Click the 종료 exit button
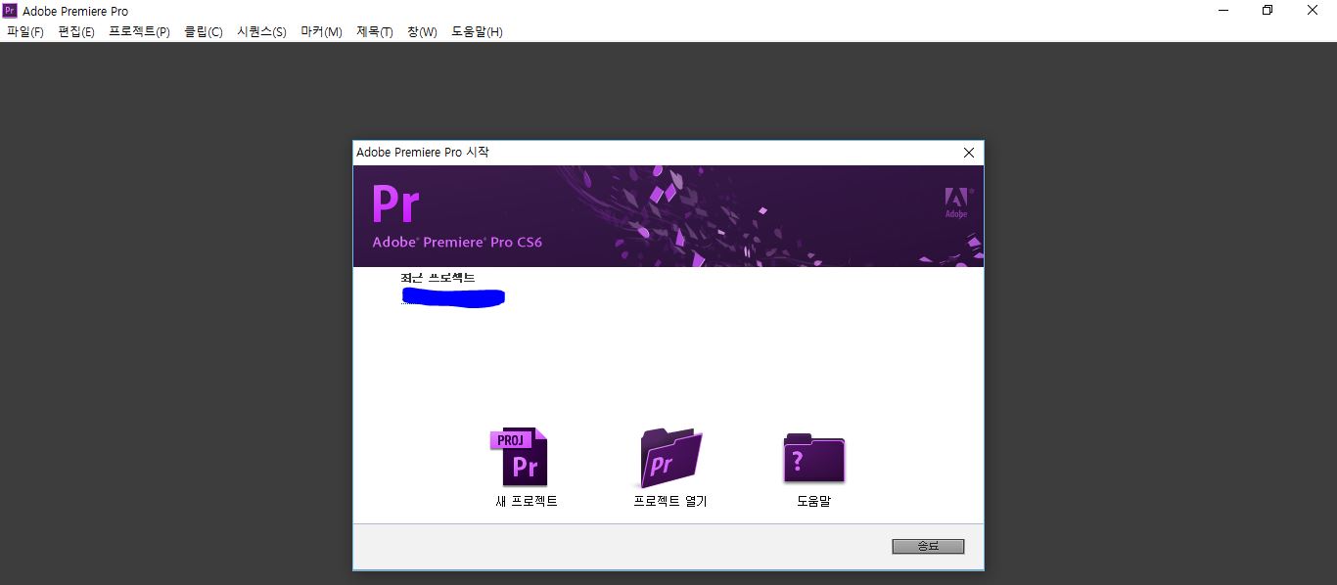The width and height of the screenshot is (1337, 585). click(928, 546)
